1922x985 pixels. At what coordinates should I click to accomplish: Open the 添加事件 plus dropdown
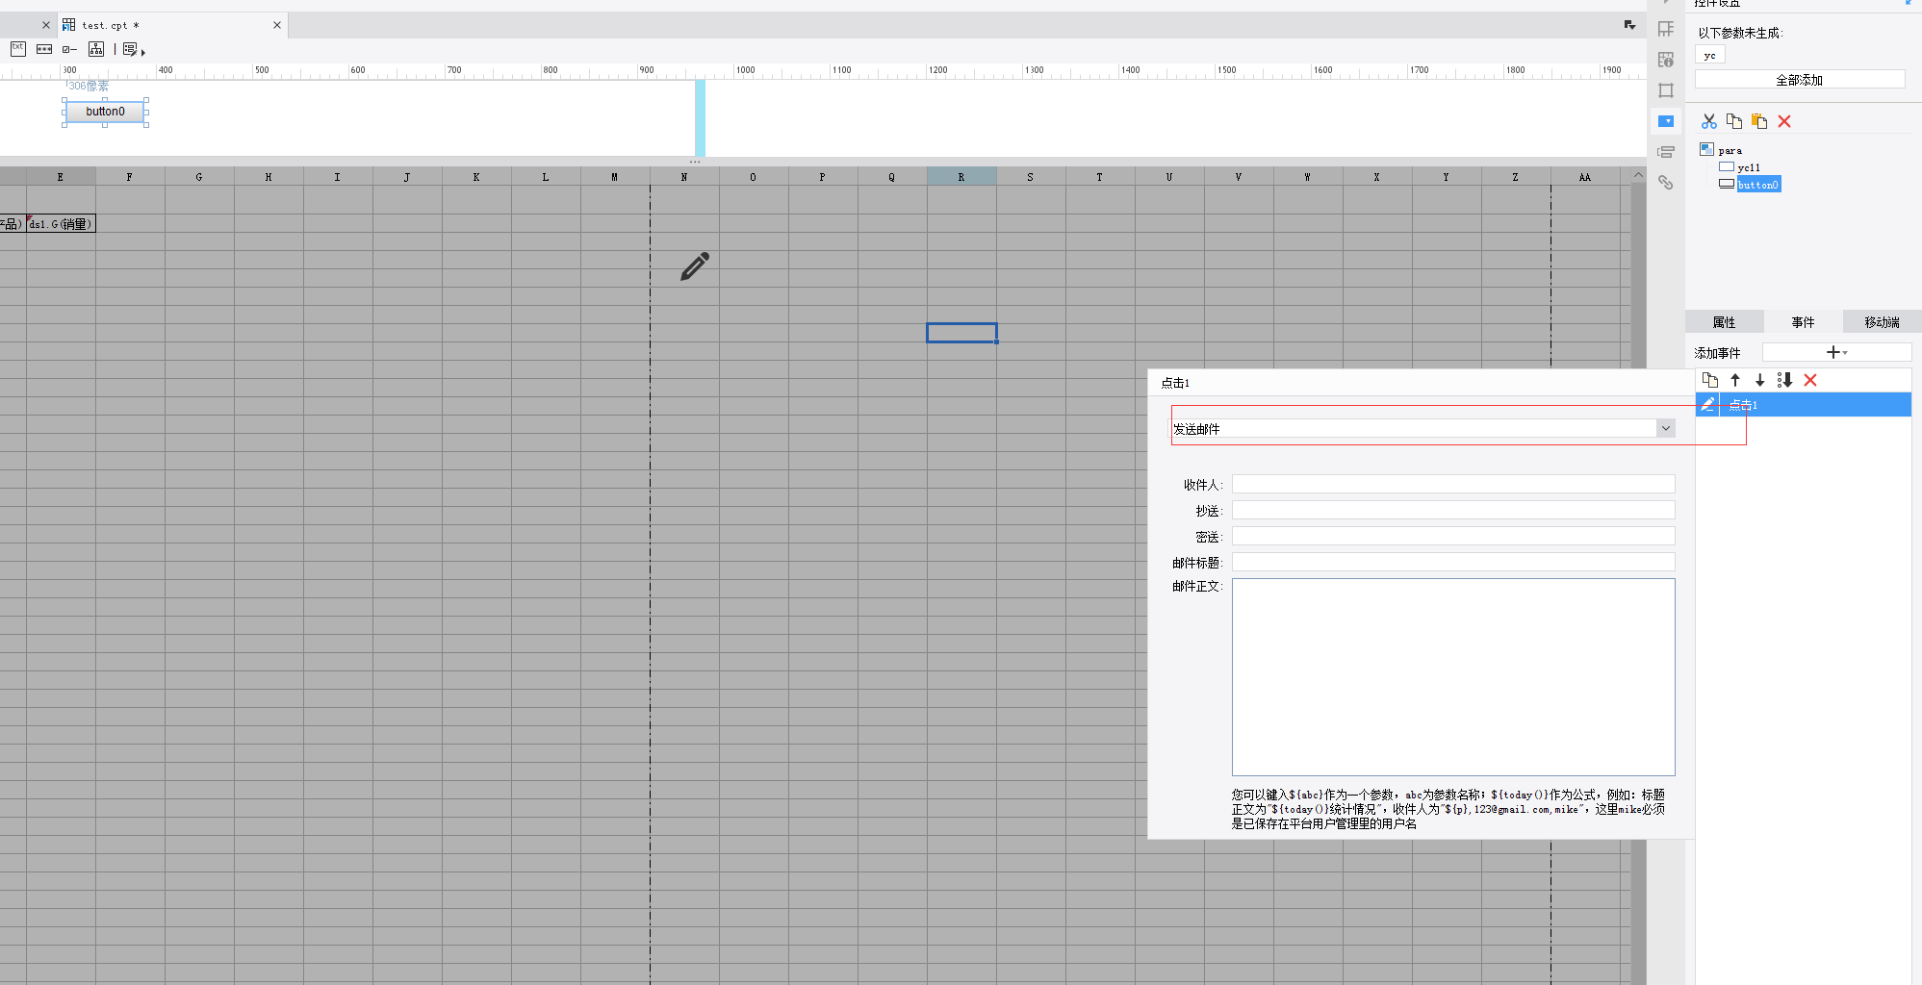(1836, 353)
